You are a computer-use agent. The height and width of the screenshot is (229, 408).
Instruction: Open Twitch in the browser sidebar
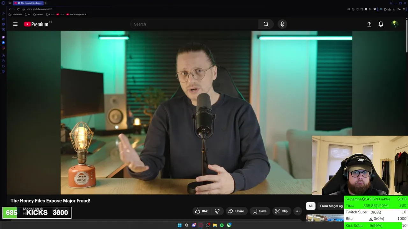click(4, 37)
